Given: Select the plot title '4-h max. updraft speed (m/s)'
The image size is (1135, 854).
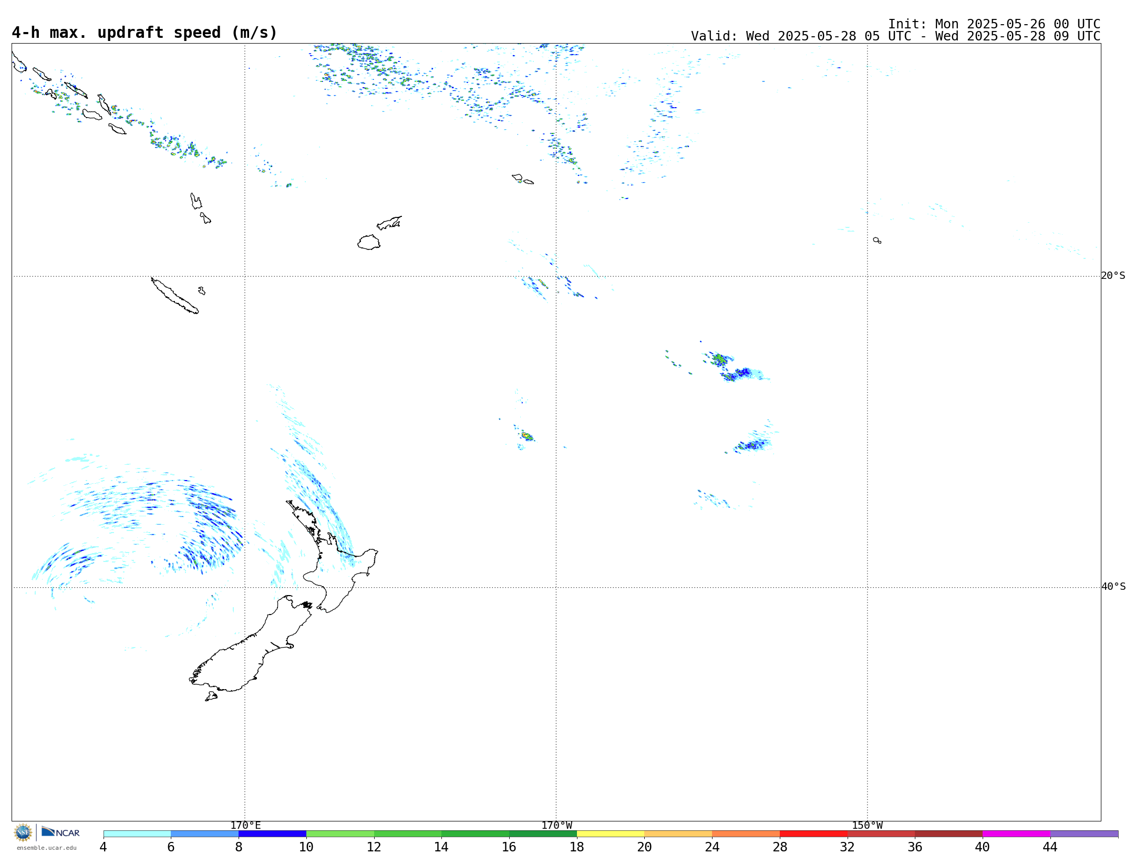Looking at the screenshot, I should point(145,33).
